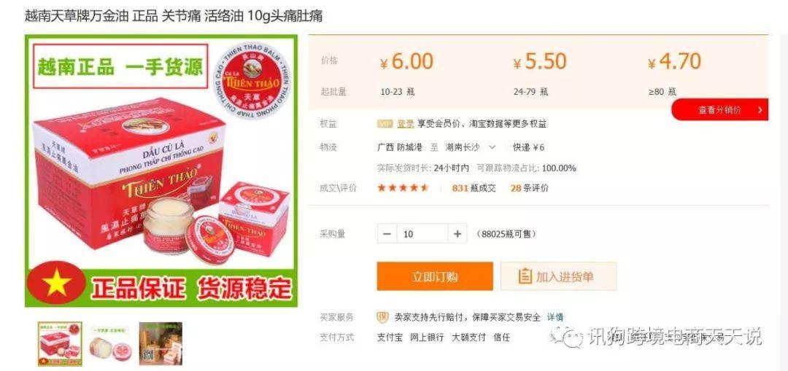Click the 广西 防城港 origin location

point(400,147)
